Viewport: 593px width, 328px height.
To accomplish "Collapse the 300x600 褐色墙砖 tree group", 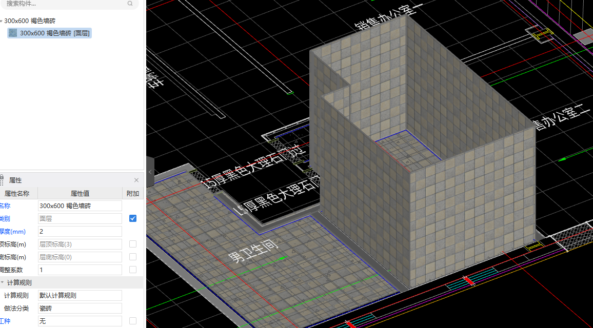I will (2, 21).
